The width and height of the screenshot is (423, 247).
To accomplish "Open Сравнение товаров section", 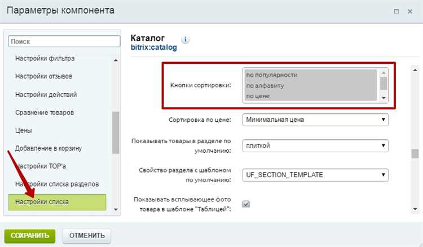I will point(45,113).
